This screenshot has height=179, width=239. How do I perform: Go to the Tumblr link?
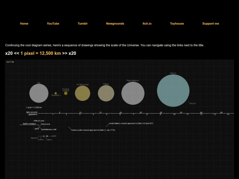(x=83, y=23)
